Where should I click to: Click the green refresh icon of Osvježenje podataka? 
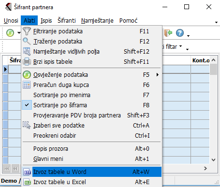click(27, 75)
